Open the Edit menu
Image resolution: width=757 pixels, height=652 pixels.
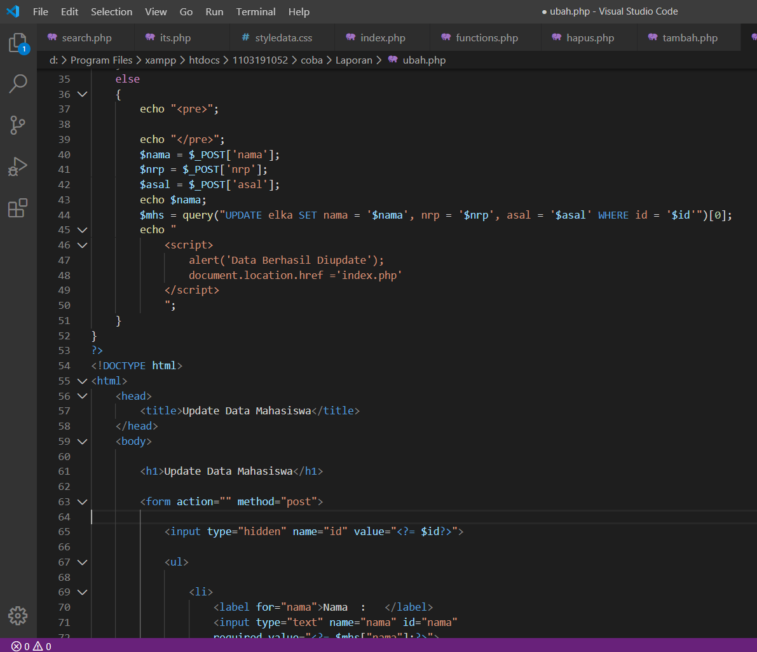coord(69,11)
